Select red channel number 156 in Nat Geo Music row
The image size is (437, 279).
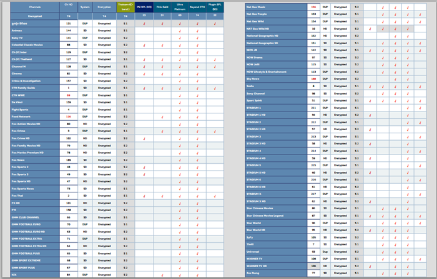313,7
